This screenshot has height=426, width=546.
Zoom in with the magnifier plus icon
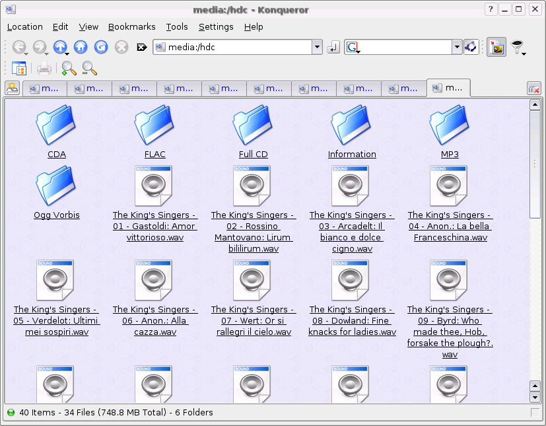(x=69, y=68)
